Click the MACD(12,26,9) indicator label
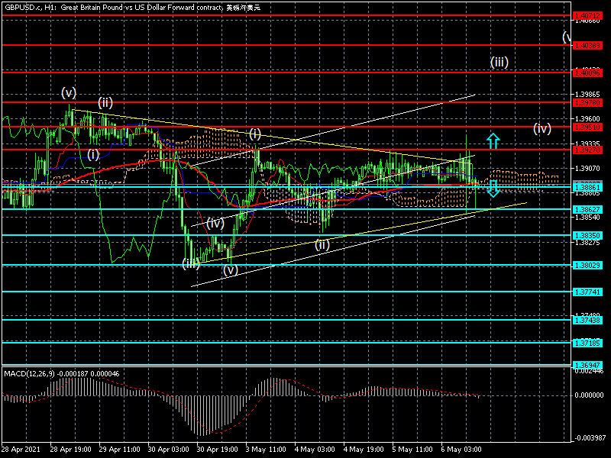611x458 pixels. 62,374
